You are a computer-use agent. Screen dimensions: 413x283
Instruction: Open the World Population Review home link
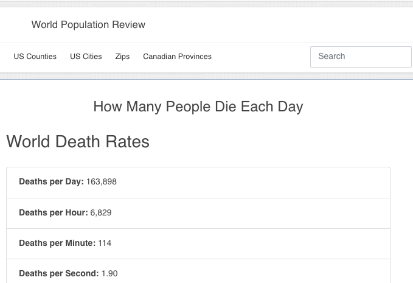tap(88, 24)
